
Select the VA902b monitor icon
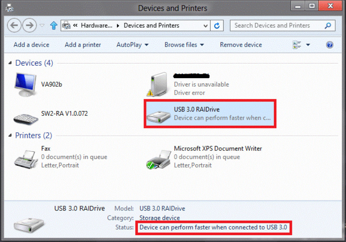25,85
